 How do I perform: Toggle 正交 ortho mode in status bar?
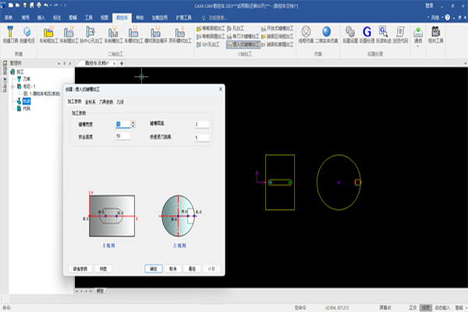click(413, 307)
